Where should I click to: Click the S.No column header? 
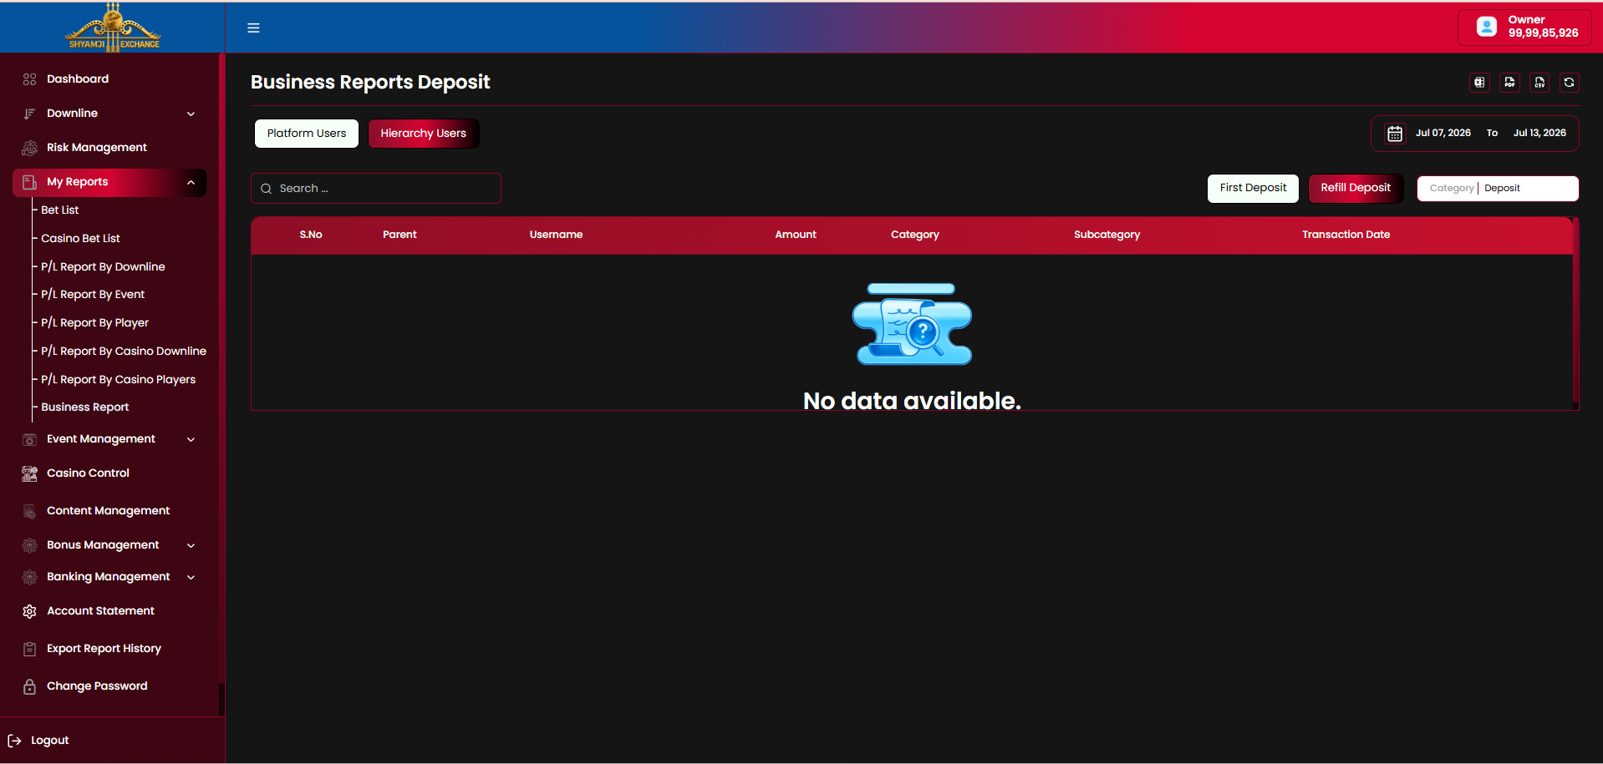pyautogui.click(x=311, y=235)
